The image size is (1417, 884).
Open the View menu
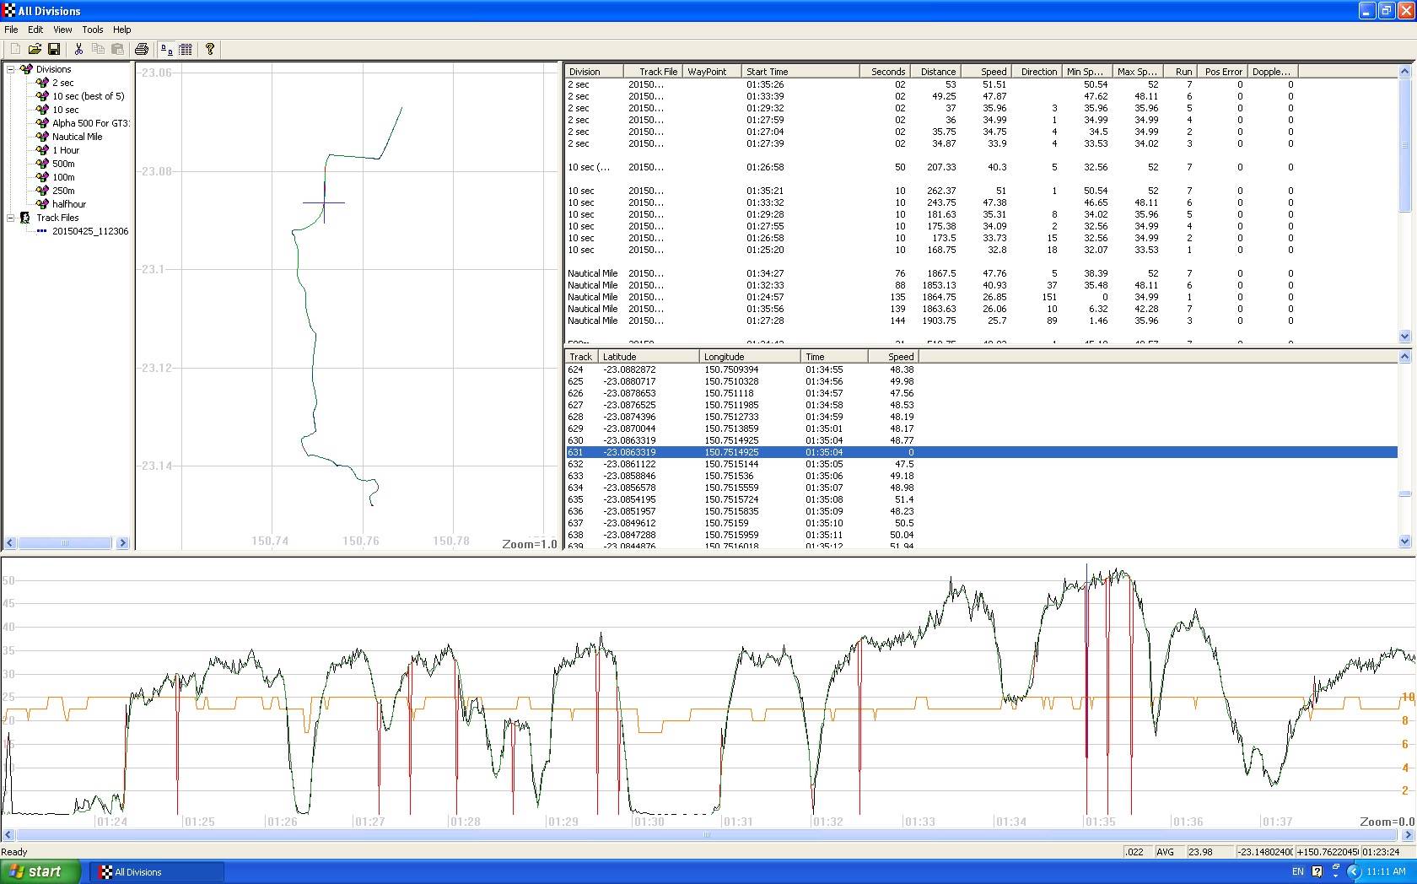click(x=62, y=29)
